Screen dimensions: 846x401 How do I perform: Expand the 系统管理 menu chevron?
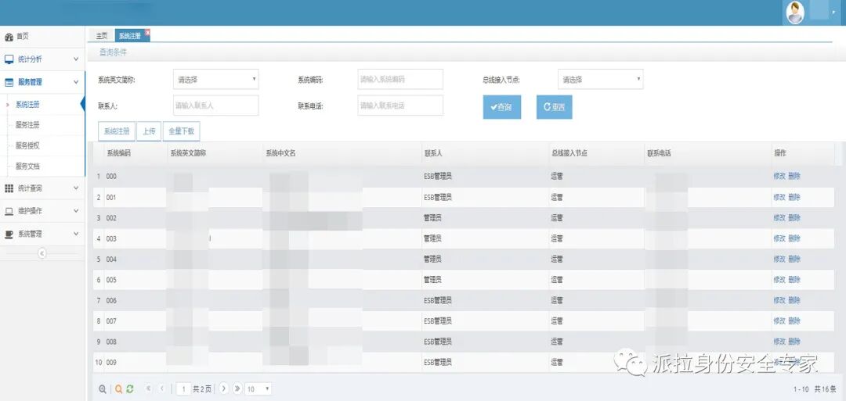tap(76, 235)
